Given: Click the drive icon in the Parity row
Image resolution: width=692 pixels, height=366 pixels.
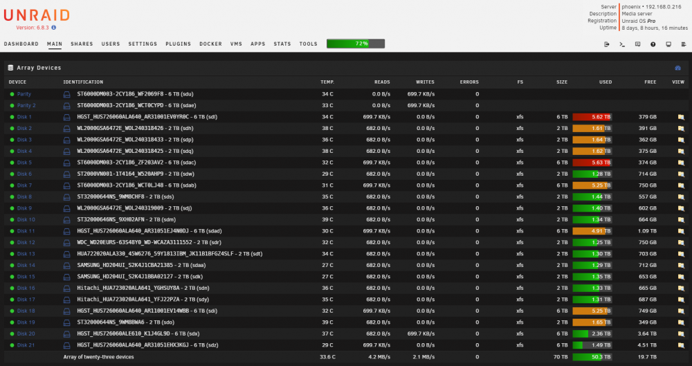Looking at the screenshot, I should pyautogui.click(x=66, y=94).
